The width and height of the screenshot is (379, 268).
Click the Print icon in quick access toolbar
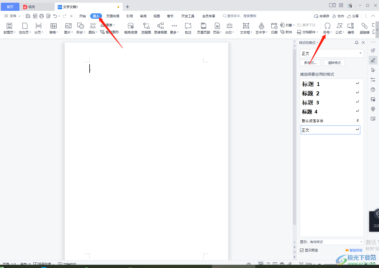coord(41,16)
